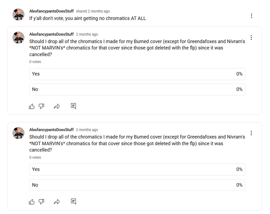Like the second poll post
The height and width of the screenshot is (214, 270).
(32, 202)
